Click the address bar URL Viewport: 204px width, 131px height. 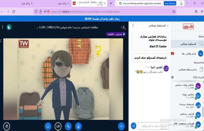(x=85, y=12)
